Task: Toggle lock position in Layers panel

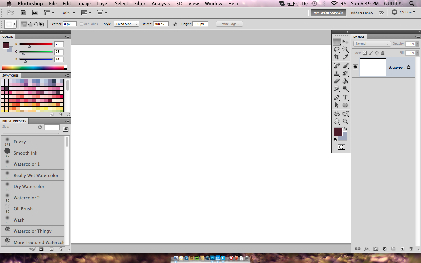Action: [x=377, y=53]
